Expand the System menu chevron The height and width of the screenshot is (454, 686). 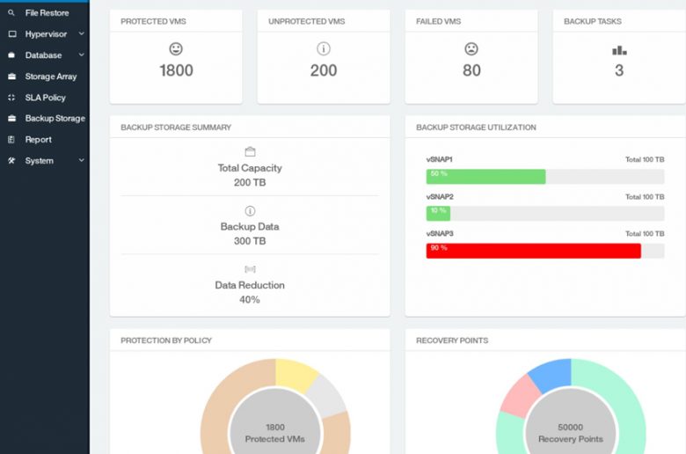point(82,160)
